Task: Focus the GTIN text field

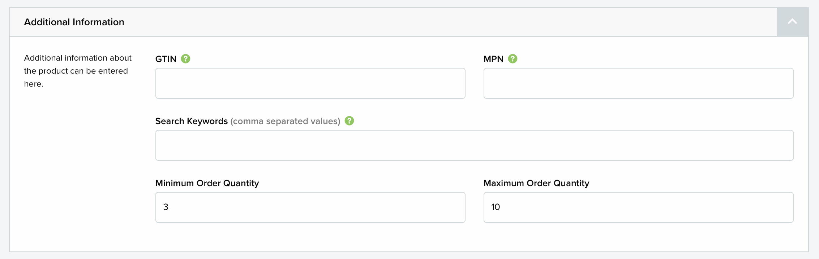Action: [x=310, y=83]
